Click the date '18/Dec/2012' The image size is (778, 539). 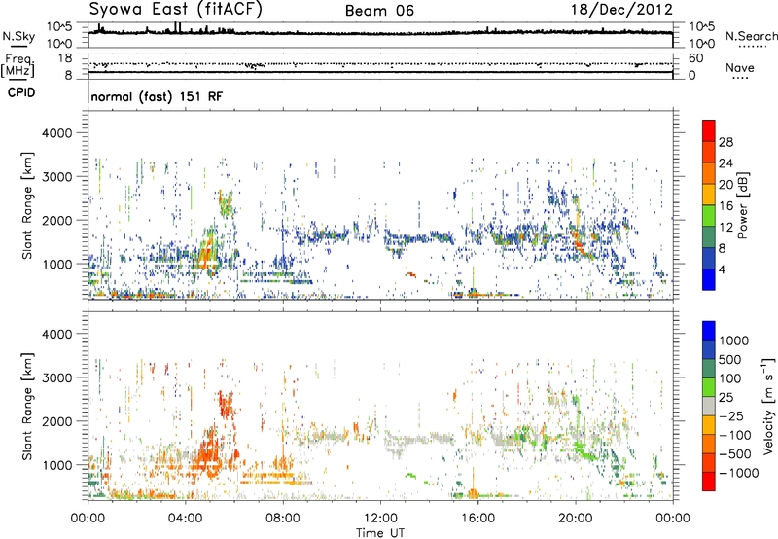[x=621, y=10]
